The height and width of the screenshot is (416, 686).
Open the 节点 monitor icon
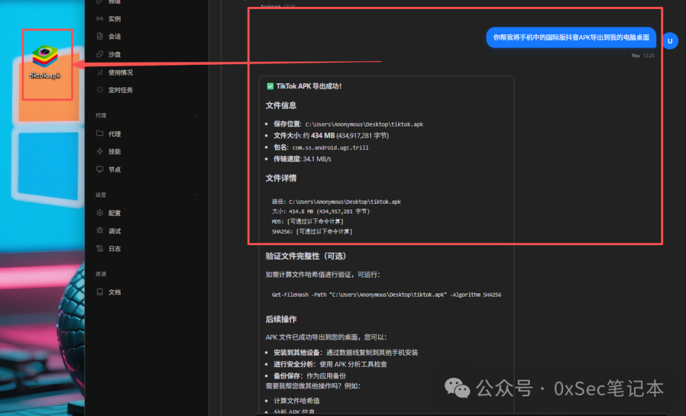point(100,170)
